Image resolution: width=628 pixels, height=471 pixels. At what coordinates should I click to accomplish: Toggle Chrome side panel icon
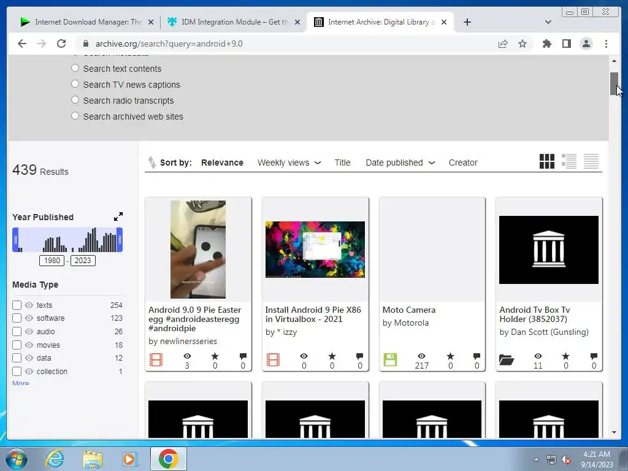coord(566,44)
